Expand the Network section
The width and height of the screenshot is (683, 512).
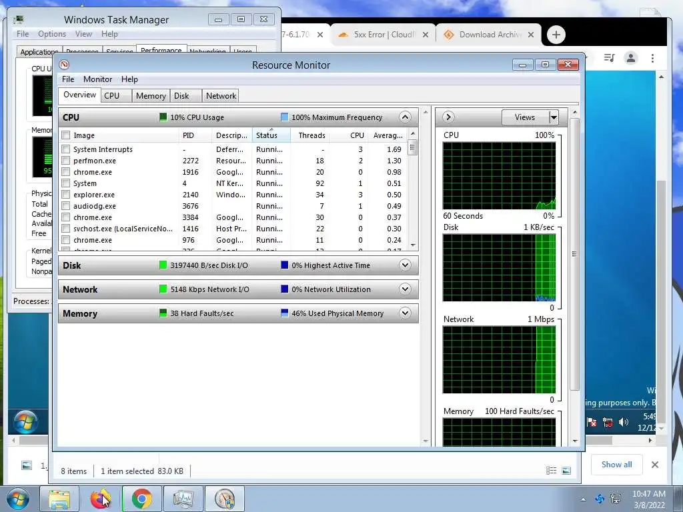tap(405, 289)
